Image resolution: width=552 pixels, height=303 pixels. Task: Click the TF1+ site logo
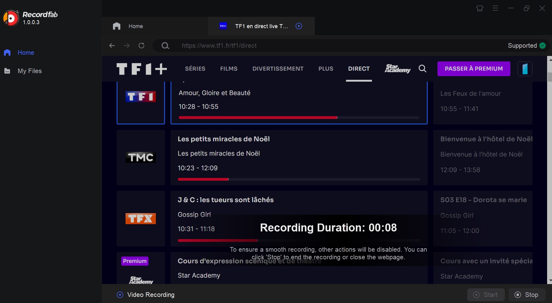tap(142, 69)
